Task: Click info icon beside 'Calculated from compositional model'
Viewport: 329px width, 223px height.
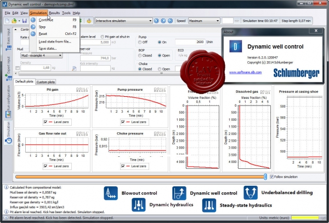Action: [6, 187]
